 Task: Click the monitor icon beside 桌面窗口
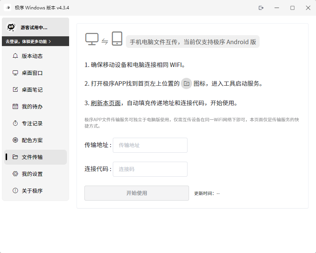click(15, 73)
